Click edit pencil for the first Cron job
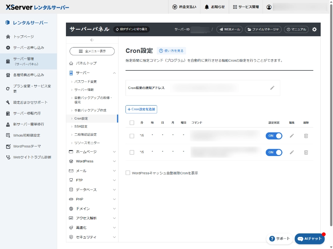The image size is (333, 249). [x=292, y=136]
